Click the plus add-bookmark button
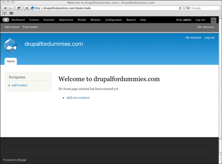Image resolution: width=222 pixels, height=164 pixels. [27, 8]
